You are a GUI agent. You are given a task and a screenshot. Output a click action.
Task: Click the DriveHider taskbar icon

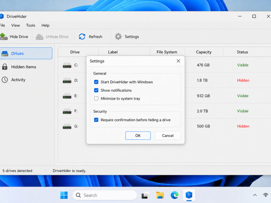pos(189,195)
